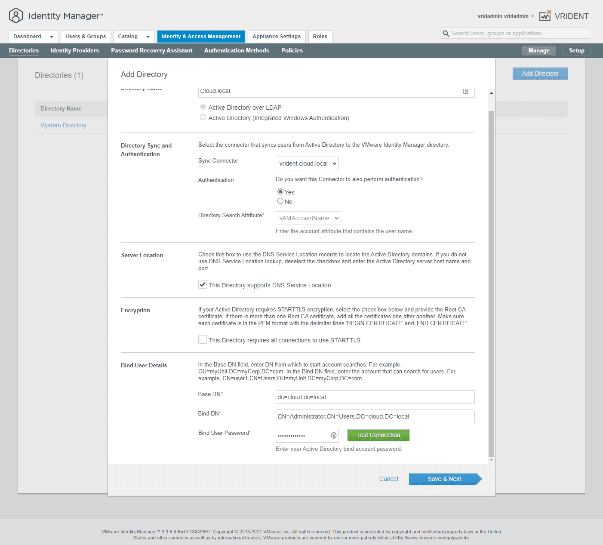Click the Identity Manager logo icon
Image resolution: width=603 pixels, height=545 pixels.
(16, 16)
